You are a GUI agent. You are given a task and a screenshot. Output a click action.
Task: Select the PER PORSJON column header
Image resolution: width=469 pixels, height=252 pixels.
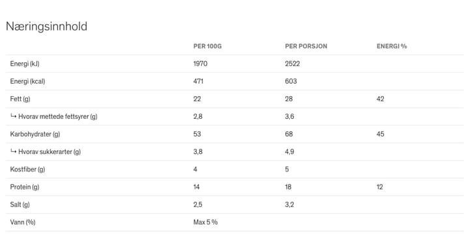tap(306, 46)
